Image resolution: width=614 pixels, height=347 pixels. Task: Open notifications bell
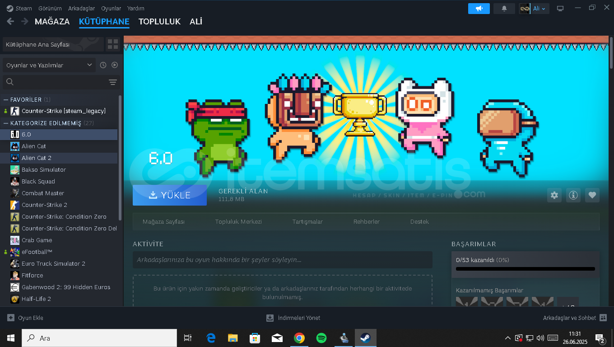504,8
